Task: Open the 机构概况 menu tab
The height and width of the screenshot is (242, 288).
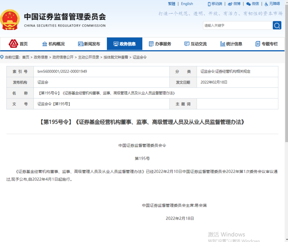Action: pos(54,44)
